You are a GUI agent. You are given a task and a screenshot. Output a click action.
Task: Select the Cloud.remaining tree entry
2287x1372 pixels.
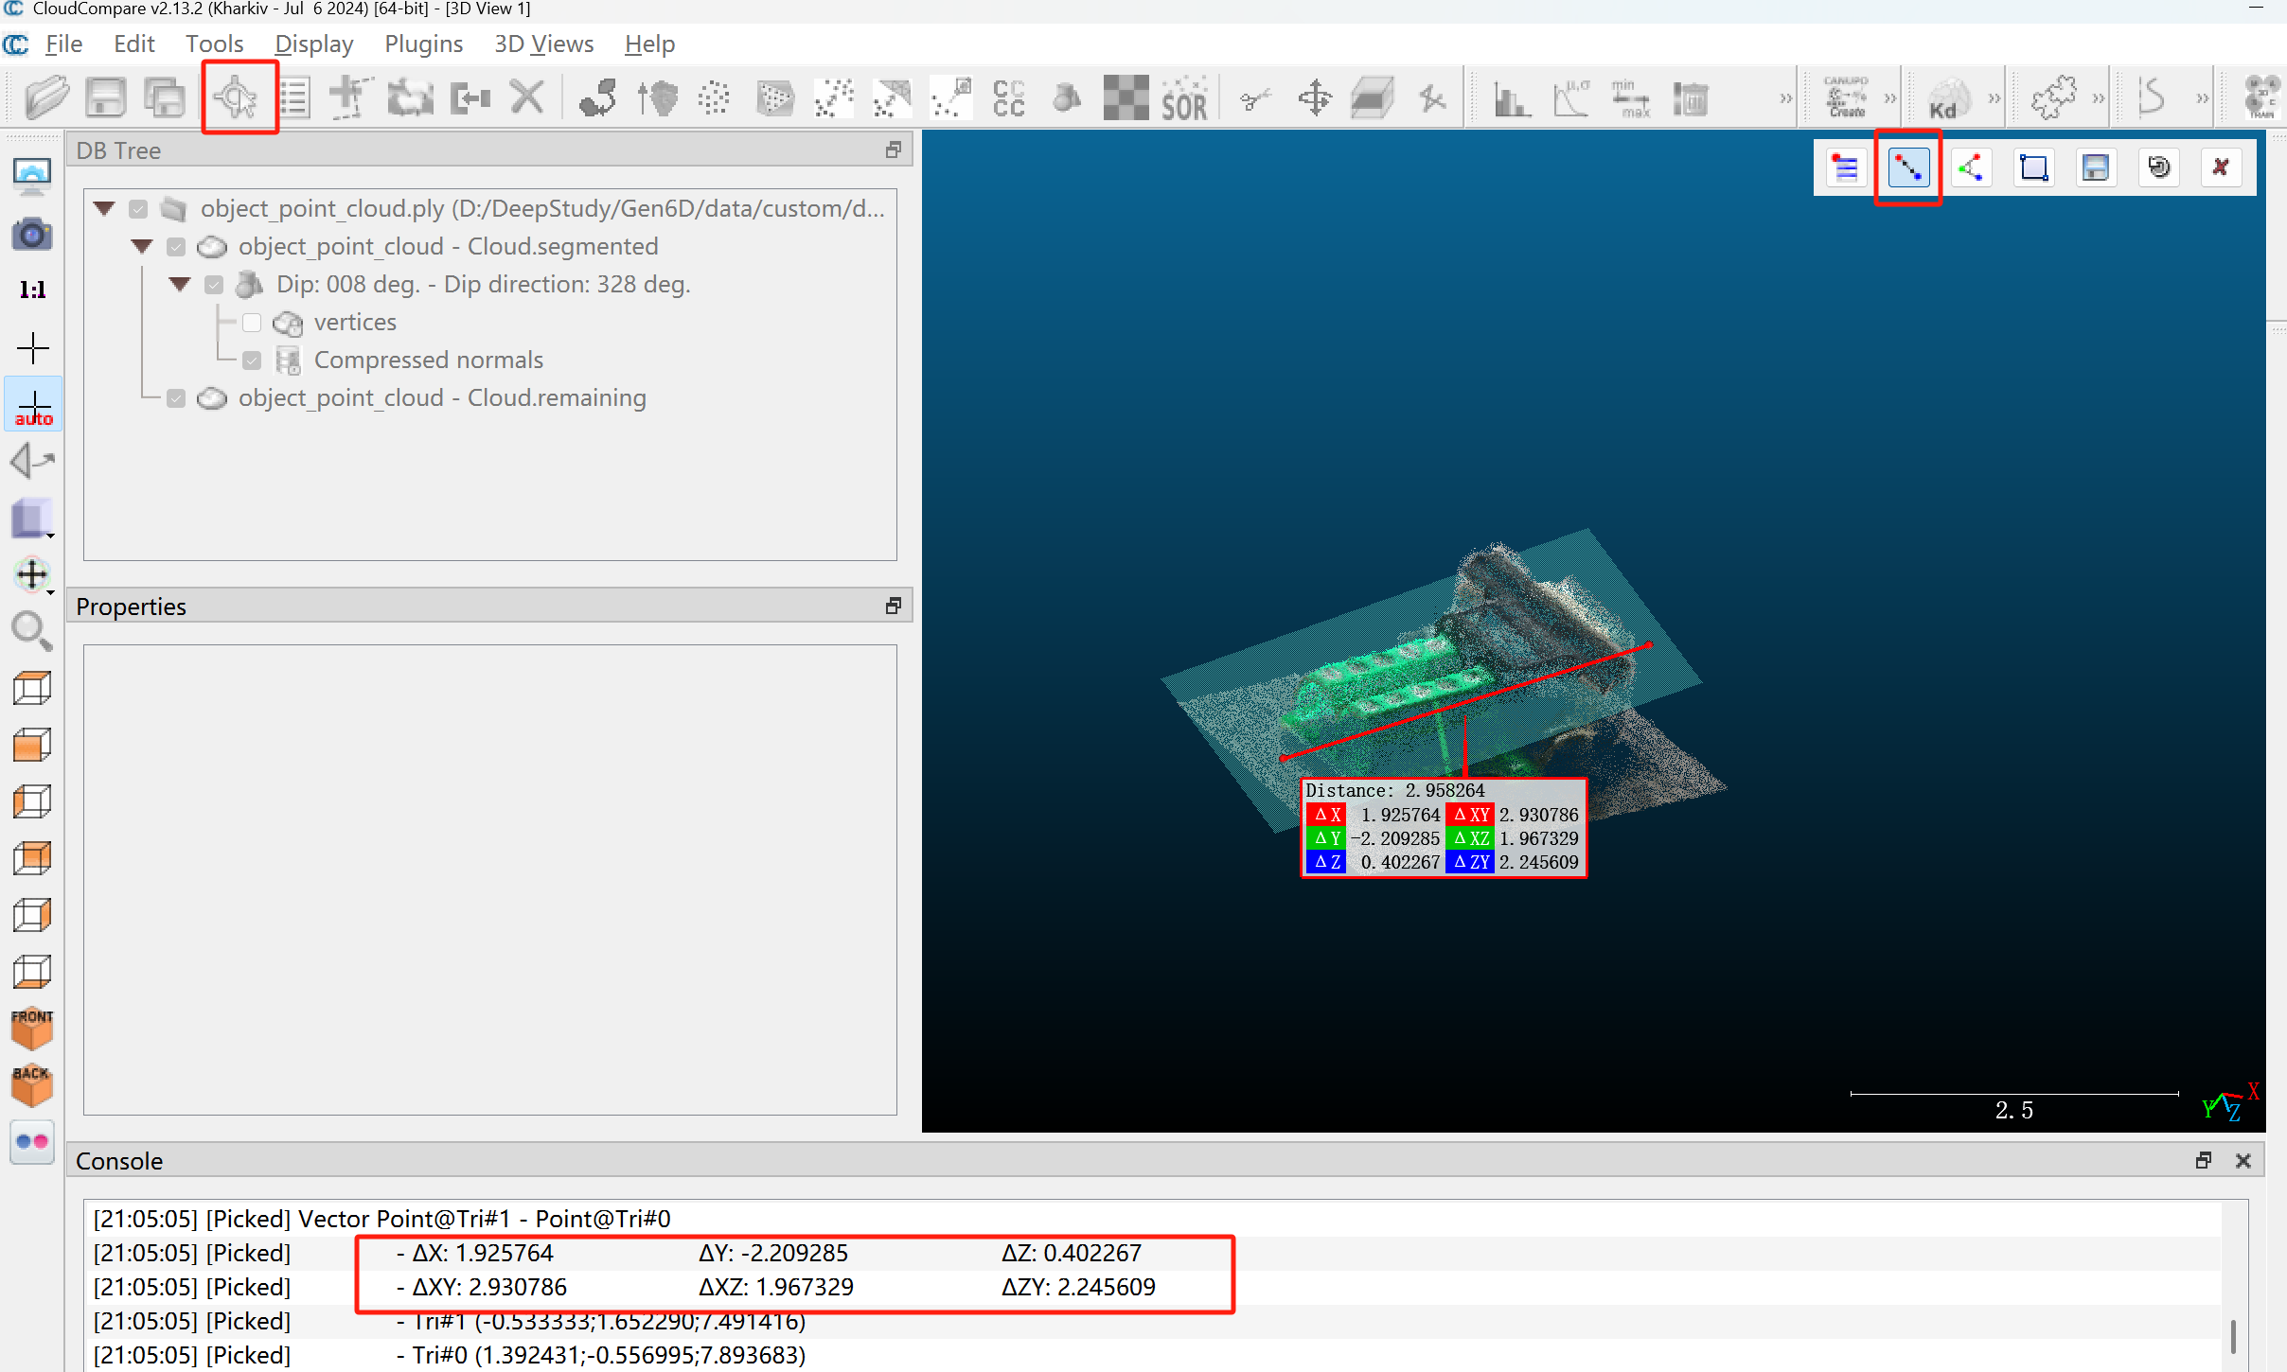[x=441, y=398]
